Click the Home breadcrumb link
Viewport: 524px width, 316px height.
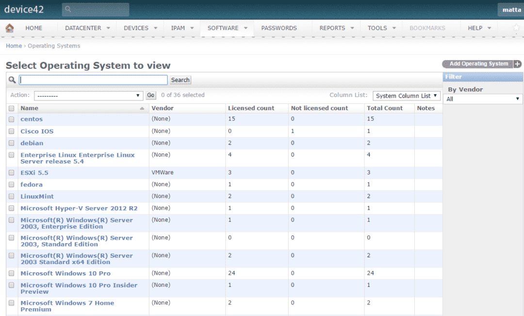point(14,46)
